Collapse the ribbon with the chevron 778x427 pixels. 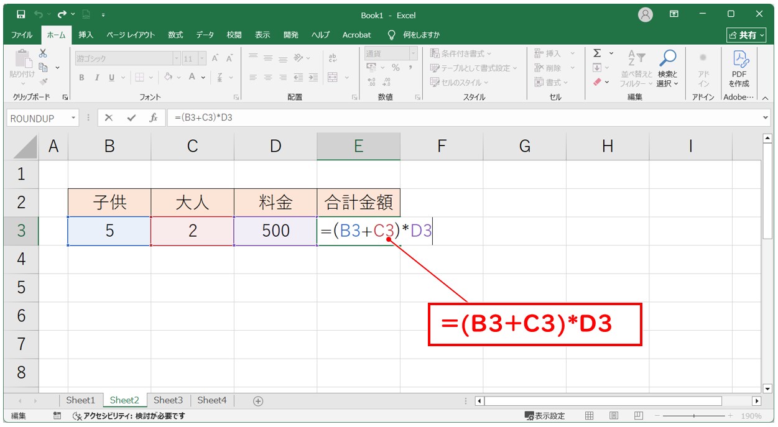coord(765,98)
